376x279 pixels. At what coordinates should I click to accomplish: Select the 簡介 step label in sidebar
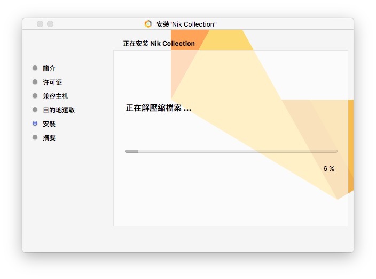coord(49,69)
